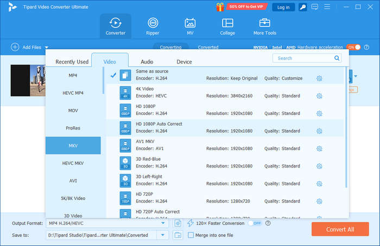Open More Tools toolbox
This screenshot has height=246, width=380.
coord(265,26)
